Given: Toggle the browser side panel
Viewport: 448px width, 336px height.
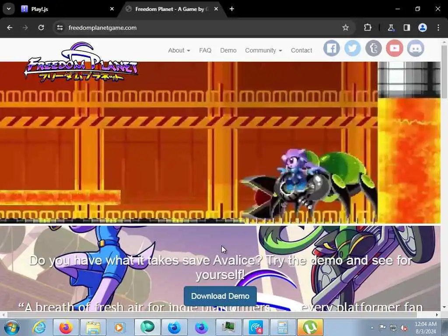Looking at the screenshot, I should click(407, 28).
